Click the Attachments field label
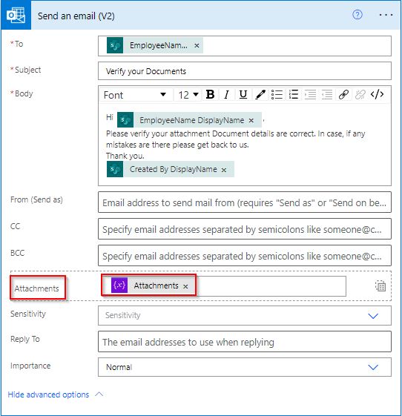Image resolution: width=402 pixels, height=416 pixels. pyautogui.click(x=36, y=288)
